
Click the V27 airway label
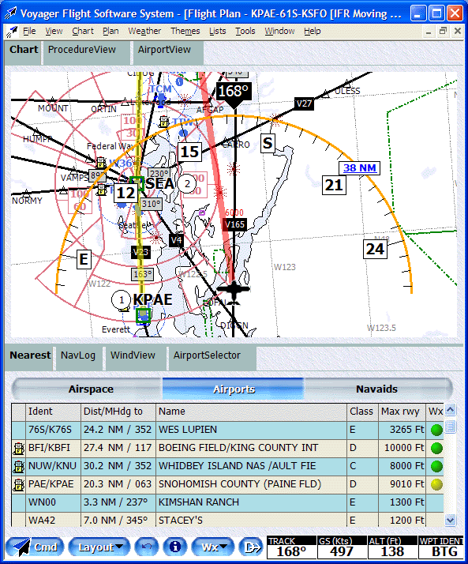point(304,103)
